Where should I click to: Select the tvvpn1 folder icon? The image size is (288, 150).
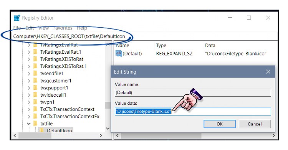[35, 102]
